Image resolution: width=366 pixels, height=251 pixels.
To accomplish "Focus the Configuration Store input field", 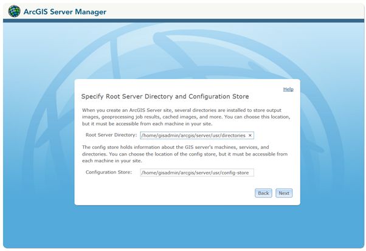I will [x=197, y=173].
